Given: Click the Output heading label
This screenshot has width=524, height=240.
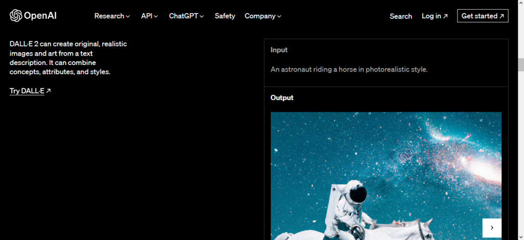Looking at the screenshot, I should [x=282, y=98].
